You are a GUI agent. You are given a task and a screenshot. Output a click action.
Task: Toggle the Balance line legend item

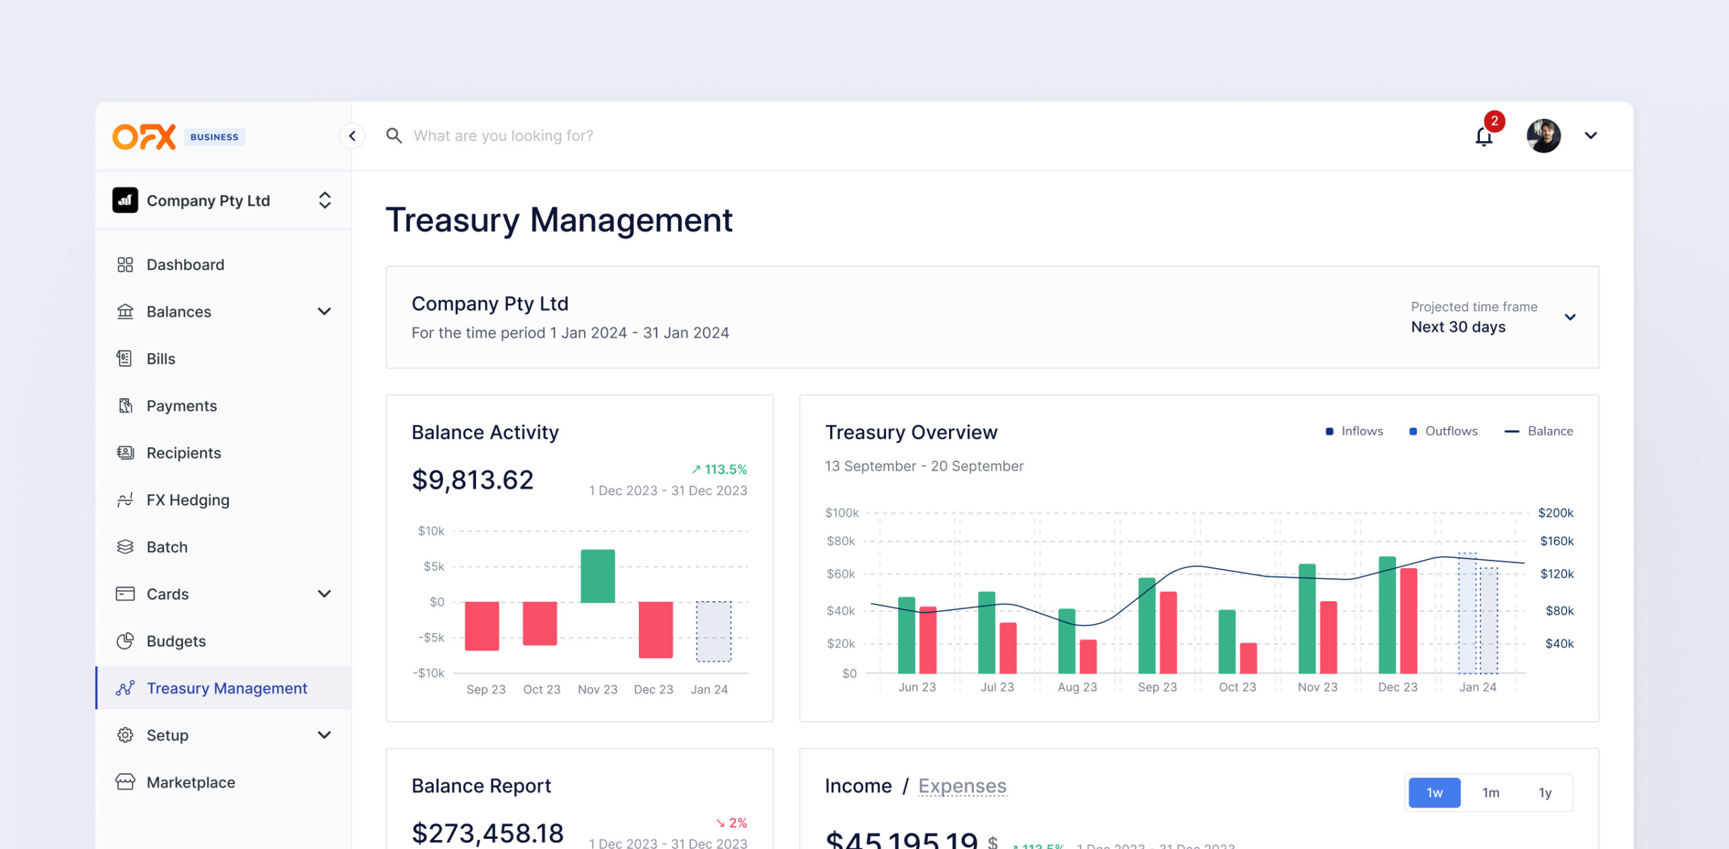click(1539, 431)
